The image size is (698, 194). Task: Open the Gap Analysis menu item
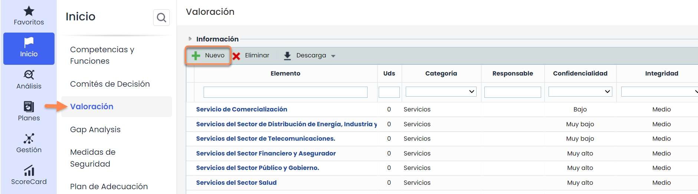[x=95, y=130]
